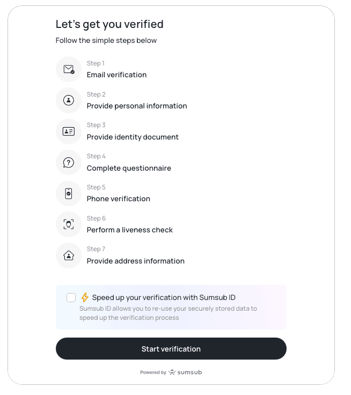Select the Provide personal information step
The height and width of the screenshot is (395, 351).
pyautogui.click(x=137, y=106)
